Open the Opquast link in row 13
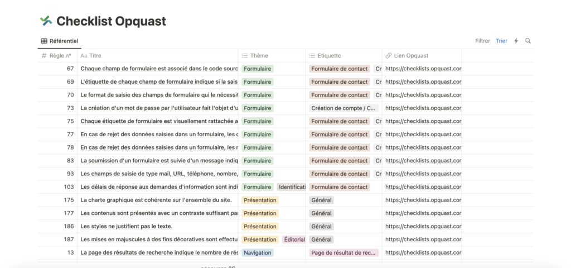 coord(423,252)
